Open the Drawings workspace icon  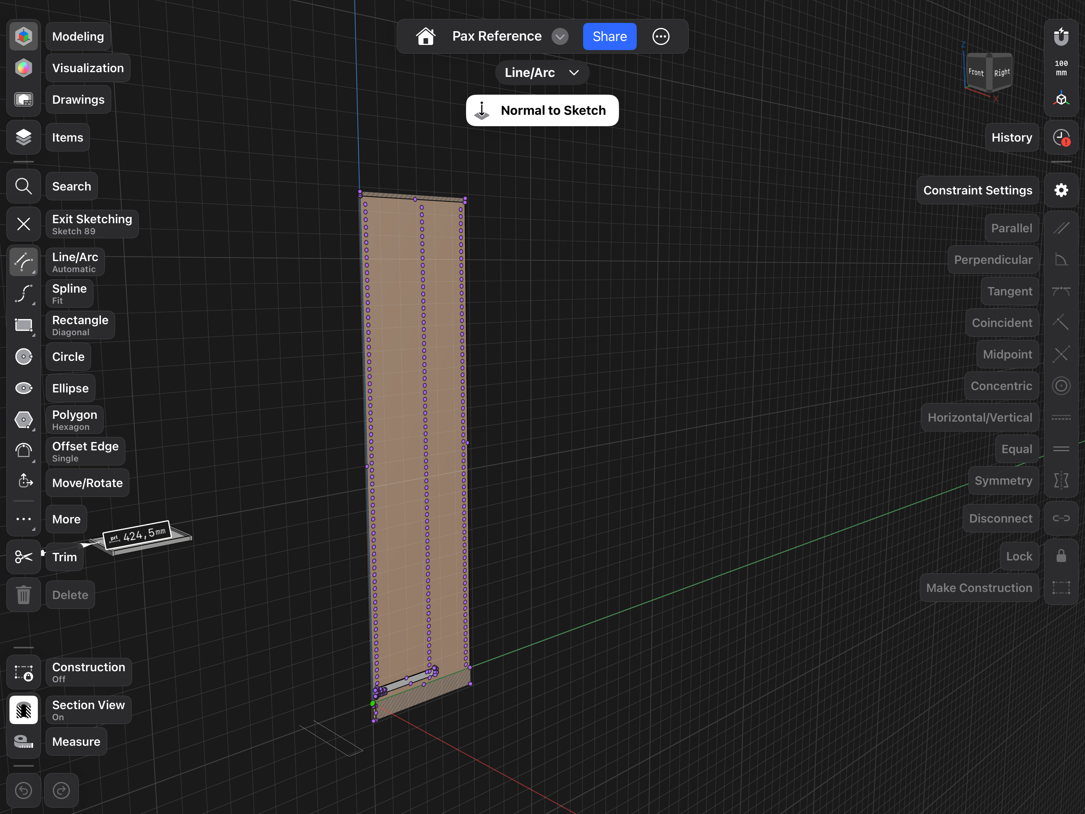pyautogui.click(x=24, y=100)
